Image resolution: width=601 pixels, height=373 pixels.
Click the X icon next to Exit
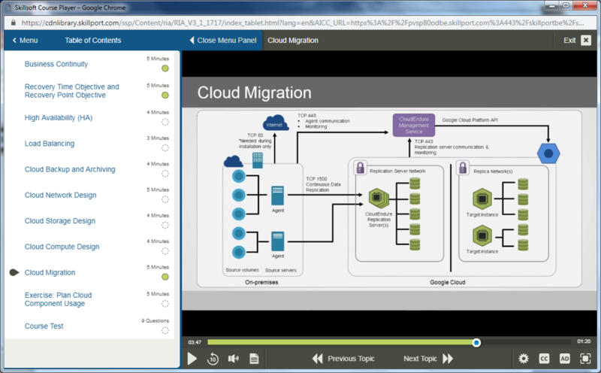coord(586,41)
